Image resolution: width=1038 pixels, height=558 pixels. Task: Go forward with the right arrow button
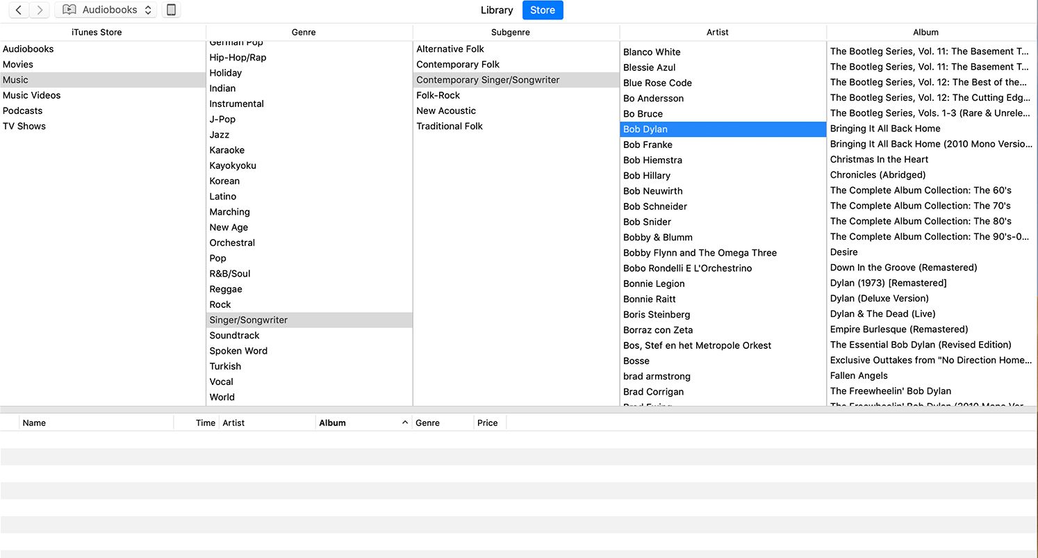click(40, 10)
